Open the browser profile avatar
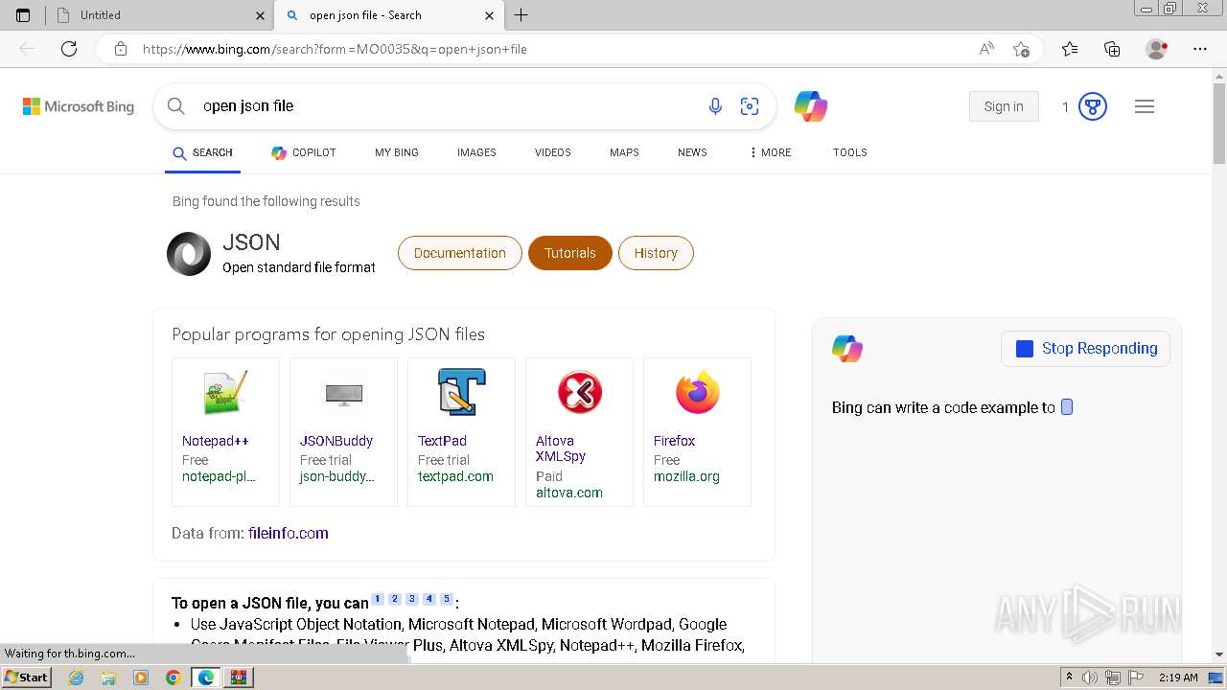The image size is (1227, 690). [x=1157, y=49]
